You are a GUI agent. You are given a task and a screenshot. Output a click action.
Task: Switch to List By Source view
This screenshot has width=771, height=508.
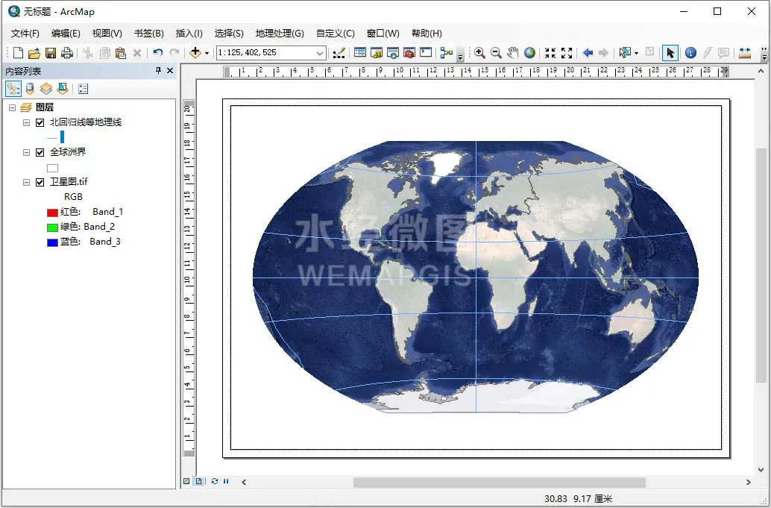pyautogui.click(x=30, y=88)
